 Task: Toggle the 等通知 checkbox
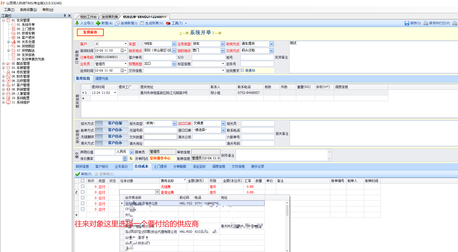[242, 70]
